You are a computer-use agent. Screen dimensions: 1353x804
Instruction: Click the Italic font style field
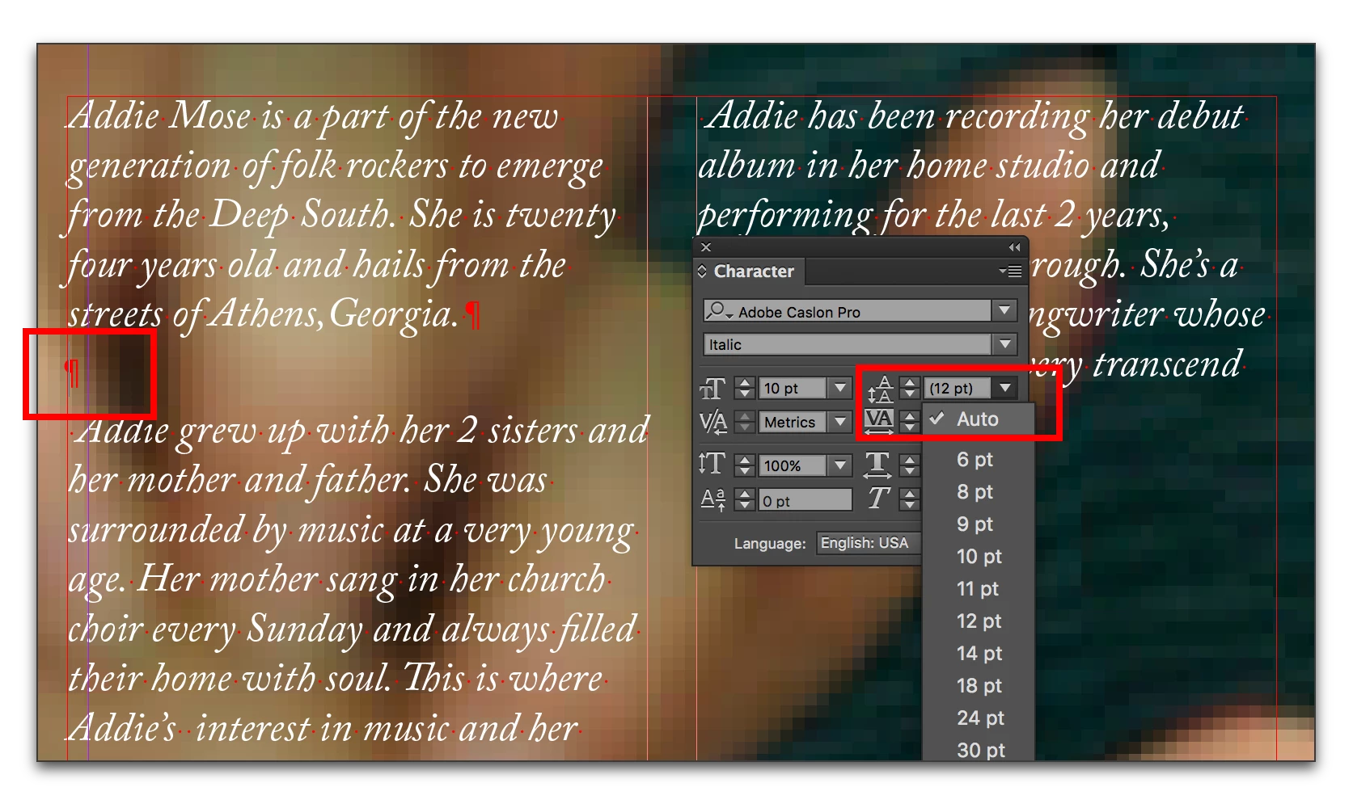848,344
